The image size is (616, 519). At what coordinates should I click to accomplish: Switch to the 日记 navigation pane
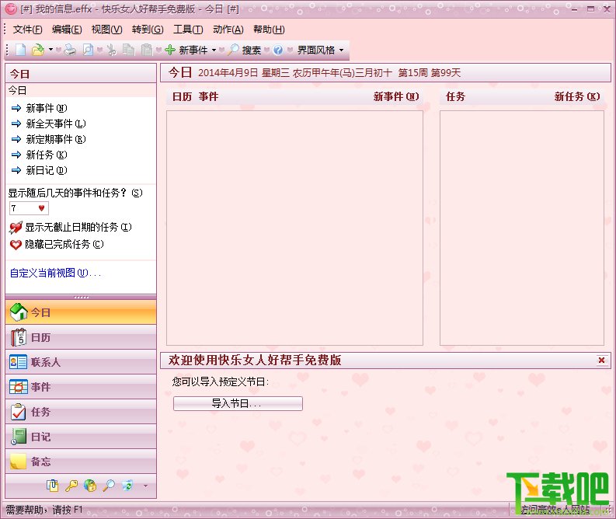(81, 437)
